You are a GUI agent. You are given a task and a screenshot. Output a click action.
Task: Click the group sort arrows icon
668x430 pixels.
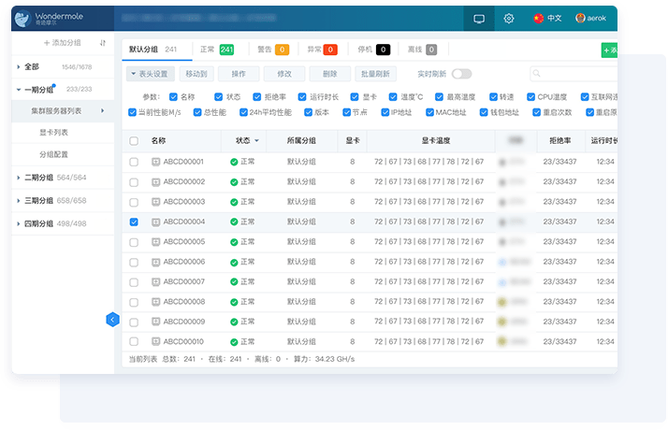pyautogui.click(x=103, y=43)
